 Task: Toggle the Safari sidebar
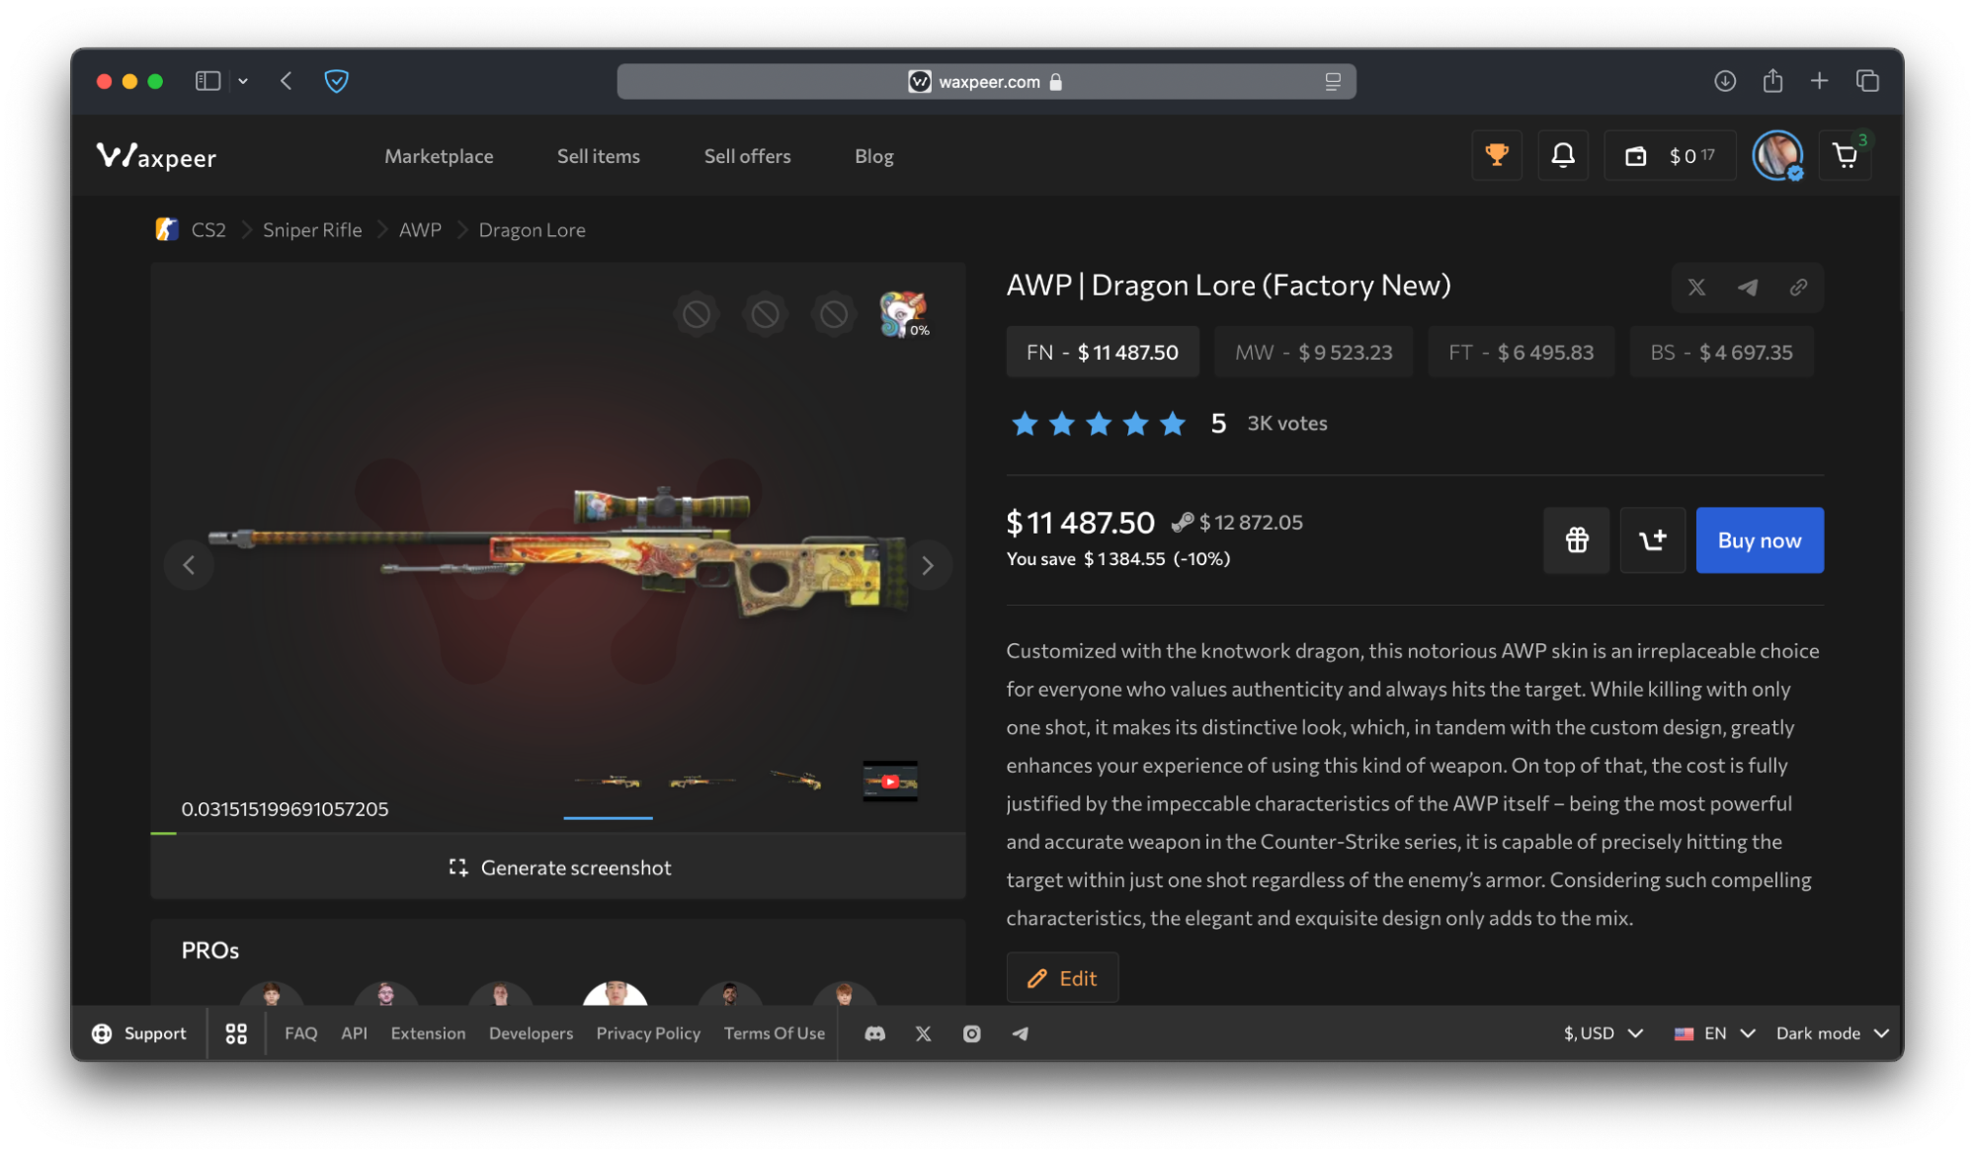207,81
